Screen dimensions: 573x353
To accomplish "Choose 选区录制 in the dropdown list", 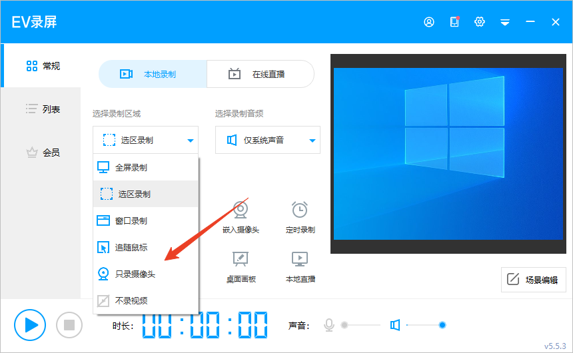I will click(x=145, y=194).
